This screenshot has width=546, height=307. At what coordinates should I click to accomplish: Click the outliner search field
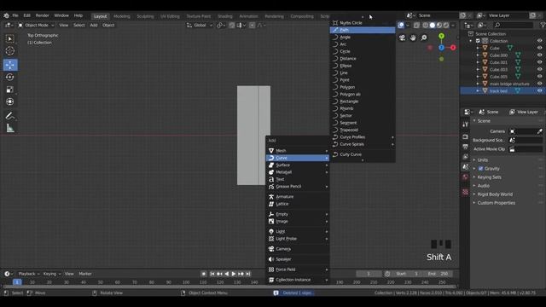514,25
